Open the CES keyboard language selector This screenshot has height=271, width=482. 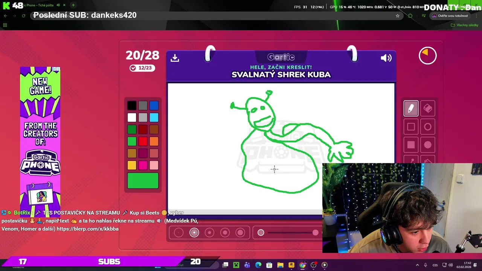435,265
